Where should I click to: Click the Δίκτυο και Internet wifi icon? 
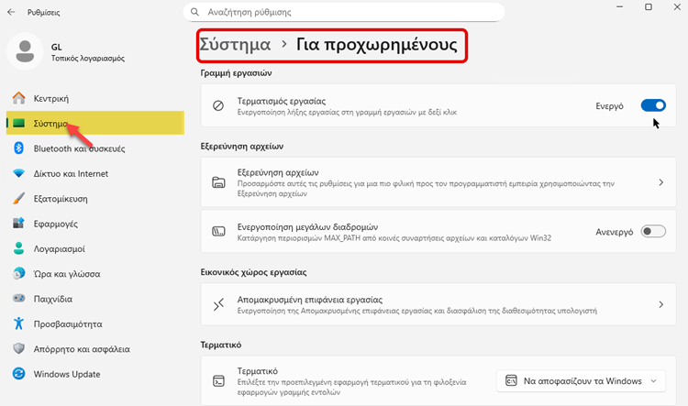coord(18,173)
